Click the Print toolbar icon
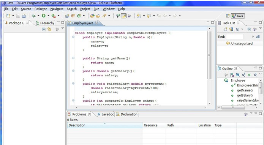The width and height of the screenshot is (264, 145). pos(24,16)
